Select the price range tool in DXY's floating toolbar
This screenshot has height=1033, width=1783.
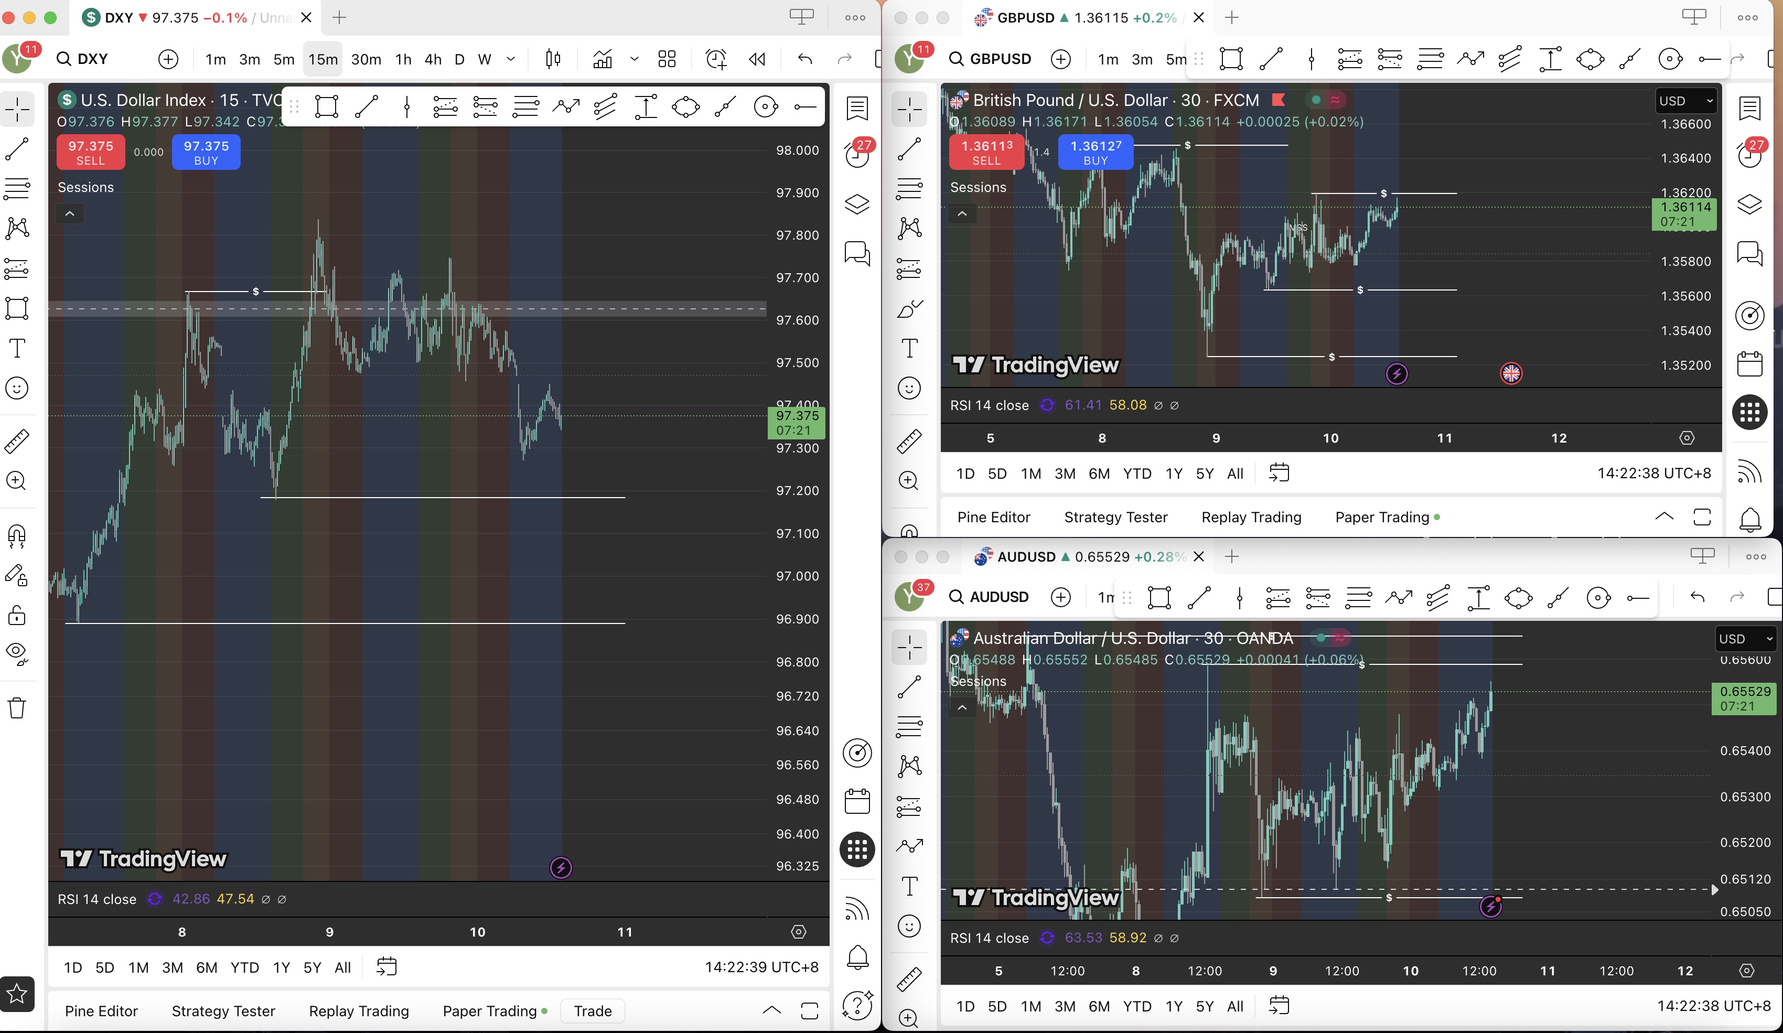click(x=645, y=107)
